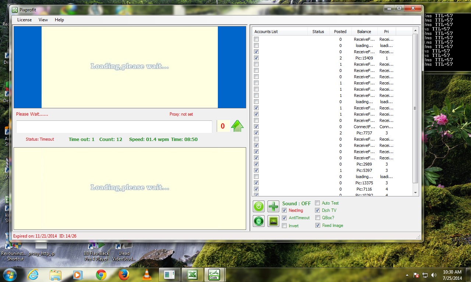Viewport: 471px width, 282px height.
Task: Click the green plus add icon
Action: click(x=273, y=206)
